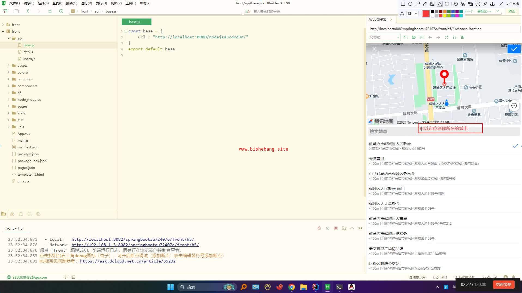The image size is (522, 293).
Task: Pick the black color swatch
Action: click(432, 12)
